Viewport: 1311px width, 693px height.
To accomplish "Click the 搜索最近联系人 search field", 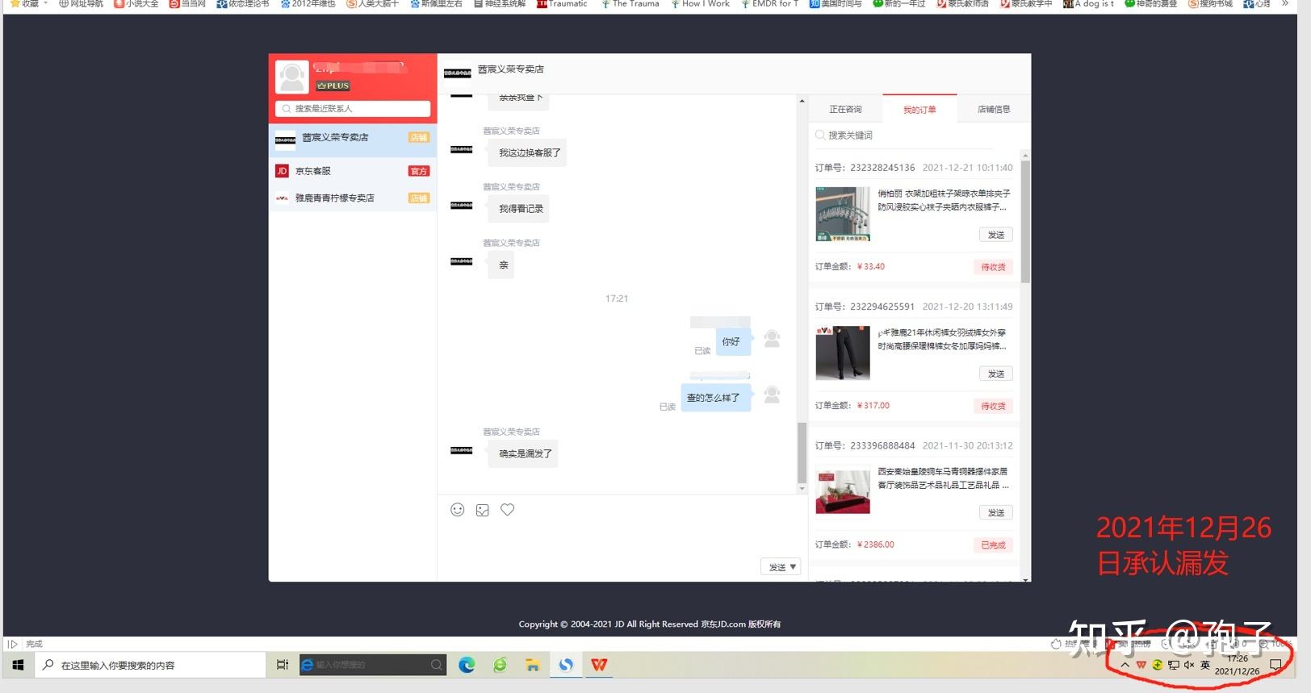I will [x=353, y=109].
